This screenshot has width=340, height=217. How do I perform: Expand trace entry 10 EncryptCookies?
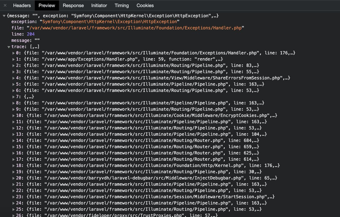point(14,116)
